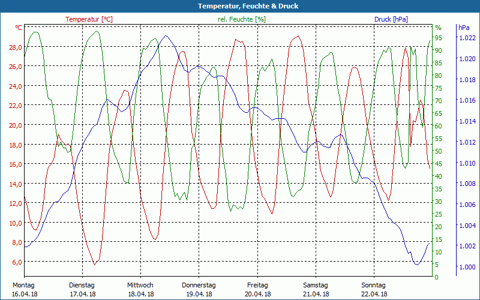This screenshot has height=300, width=480.
Task: Click the '16.04.18' date label
Action: pos(25,294)
